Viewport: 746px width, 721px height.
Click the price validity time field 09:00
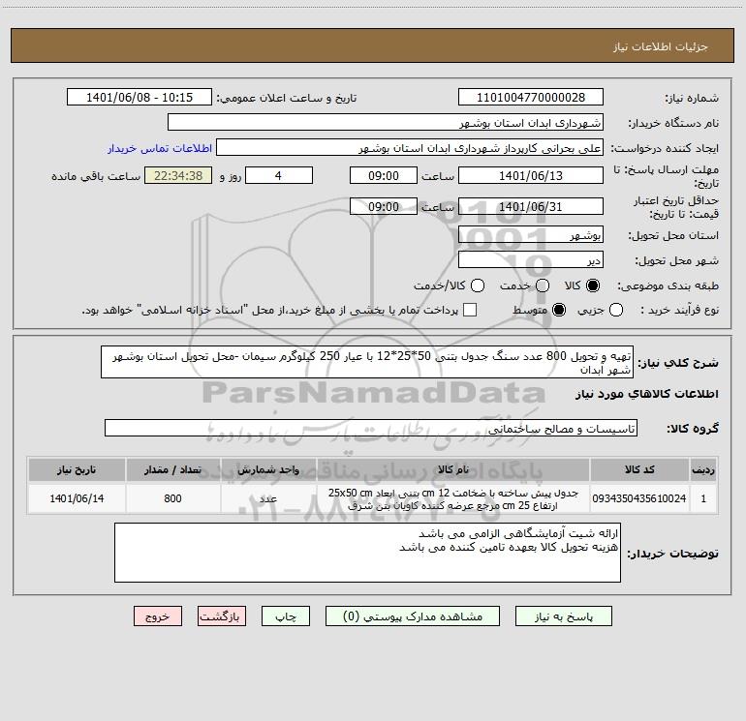384,206
